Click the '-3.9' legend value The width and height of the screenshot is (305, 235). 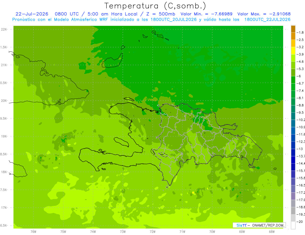pos(300,54)
